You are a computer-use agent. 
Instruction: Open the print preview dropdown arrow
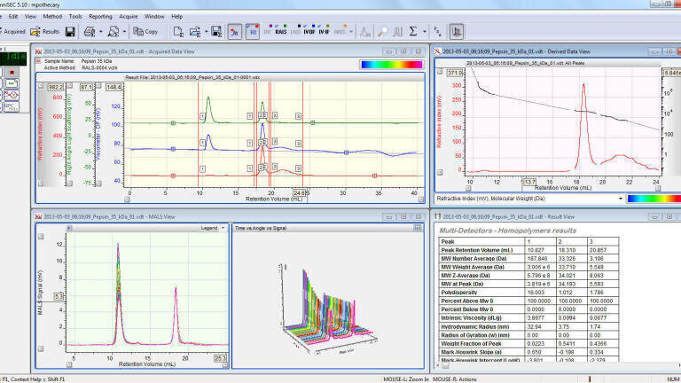(x=124, y=32)
